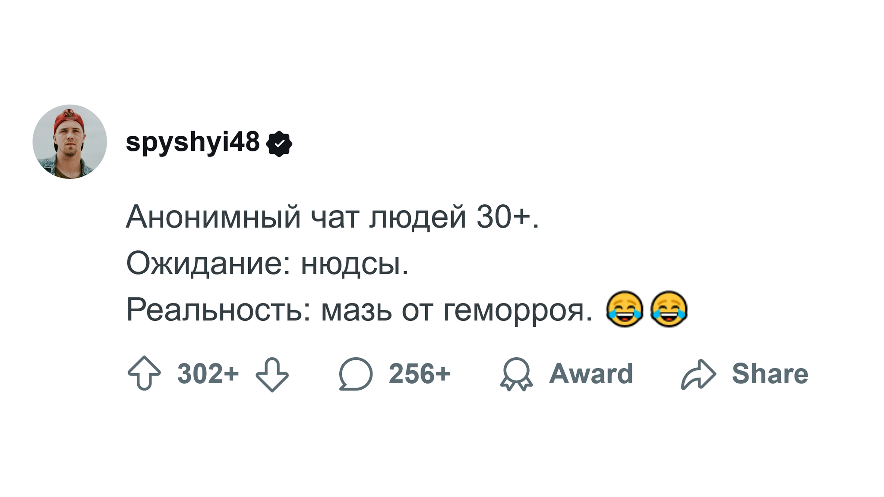The height and width of the screenshot is (497, 884).
Task: Click the 302+ vote count
Action: [208, 374]
